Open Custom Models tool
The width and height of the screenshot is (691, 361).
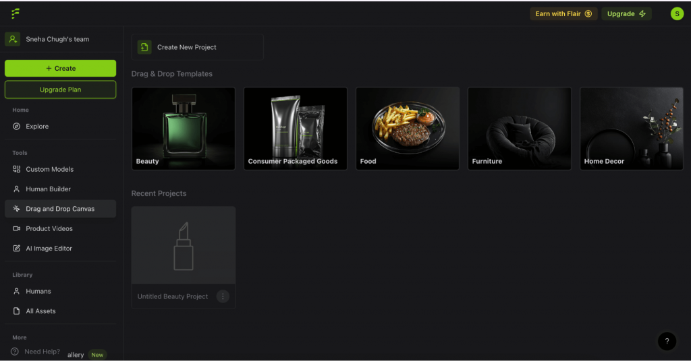(49, 169)
